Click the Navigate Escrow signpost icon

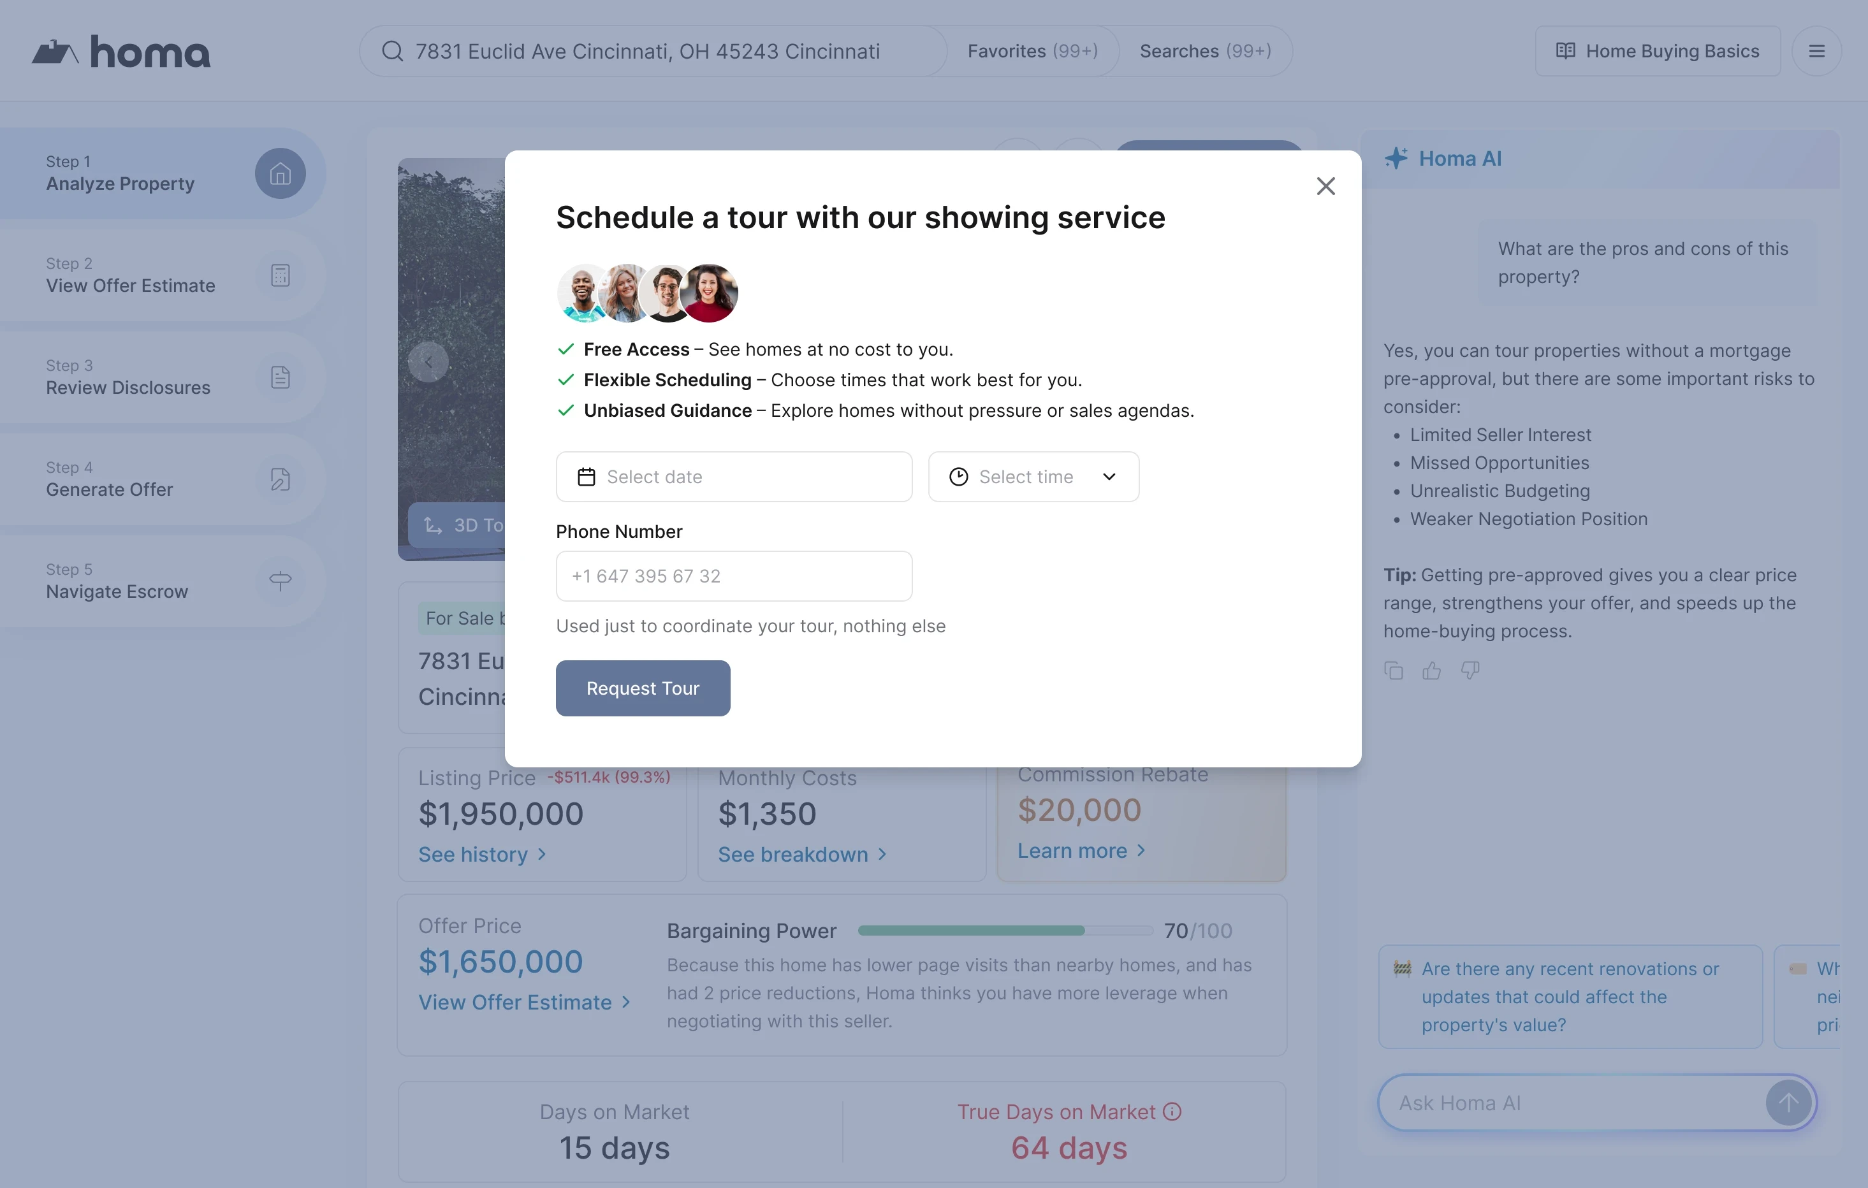280,581
